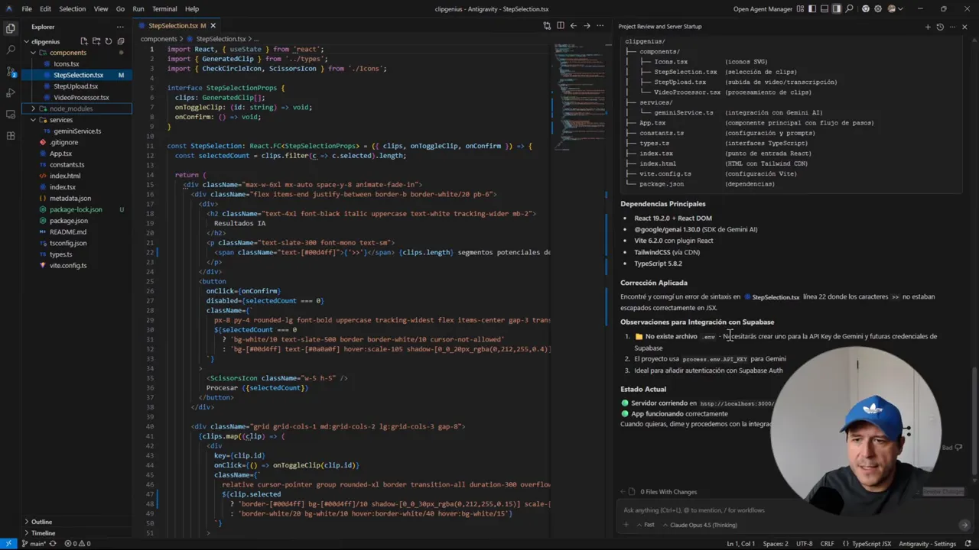Click the Open Agent Manager button
Viewport: 979px width, 550px height.
coord(762,9)
